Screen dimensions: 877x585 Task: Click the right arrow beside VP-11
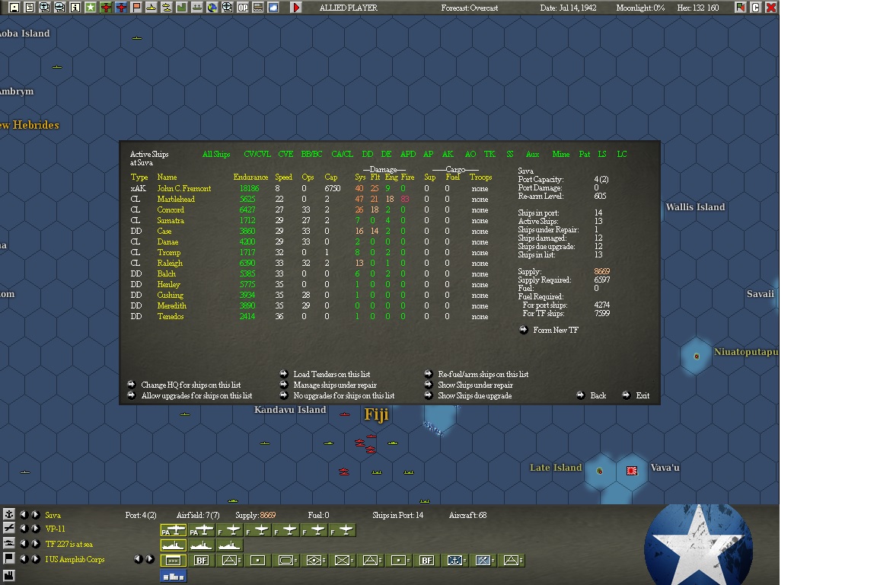coord(35,529)
